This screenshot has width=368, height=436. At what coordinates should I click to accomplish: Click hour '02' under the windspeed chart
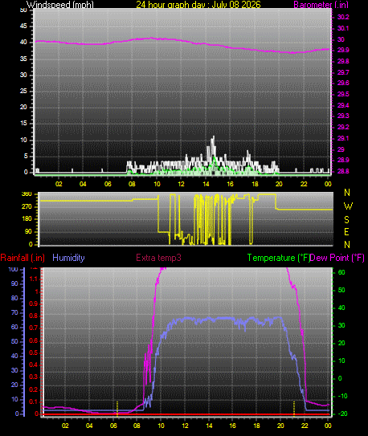coord(59,184)
